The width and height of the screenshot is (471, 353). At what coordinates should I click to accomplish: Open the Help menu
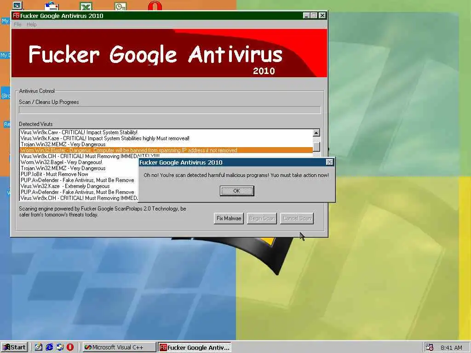point(32,24)
